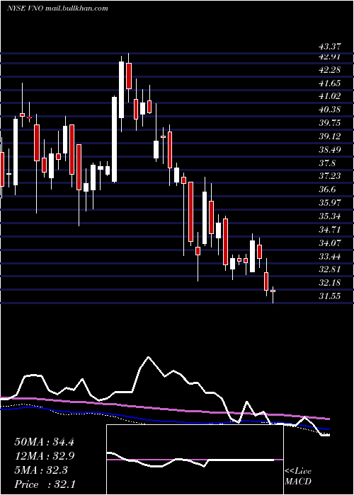Click the 42.91 price label
This screenshot has width=354, height=495.
click(x=330, y=57)
